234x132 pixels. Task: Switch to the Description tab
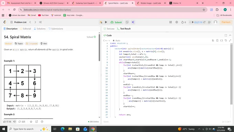(x=10, y=29)
